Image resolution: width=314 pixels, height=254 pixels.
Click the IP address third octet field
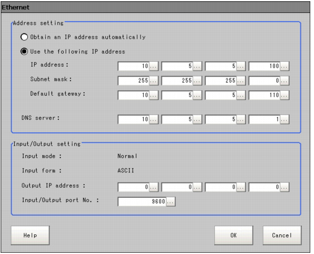(220, 66)
